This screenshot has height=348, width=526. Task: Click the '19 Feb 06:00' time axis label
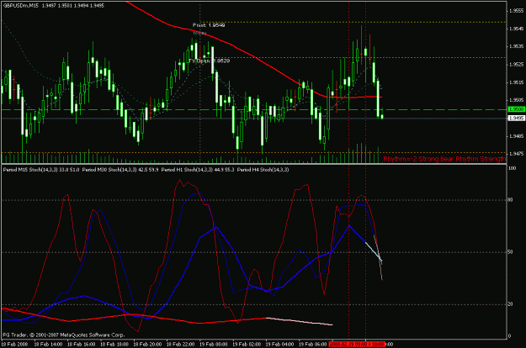coord(313,344)
